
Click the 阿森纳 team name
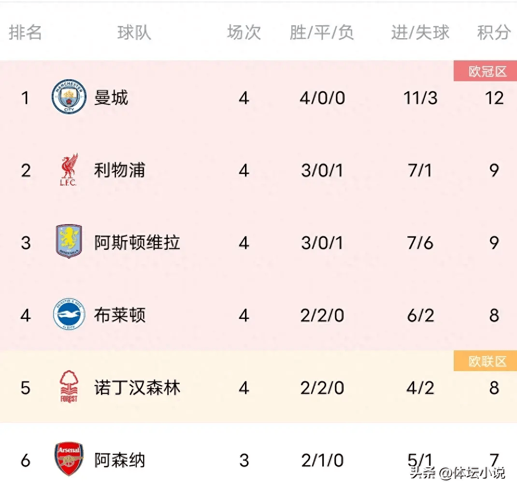119,460
